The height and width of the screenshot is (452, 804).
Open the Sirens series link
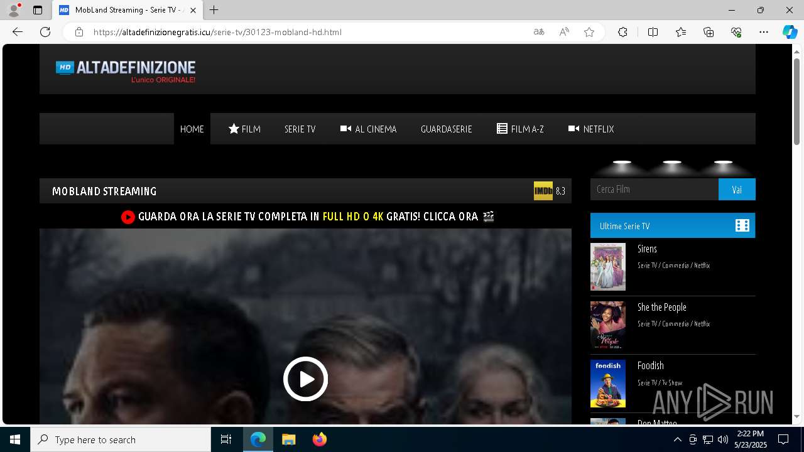click(x=647, y=249)
